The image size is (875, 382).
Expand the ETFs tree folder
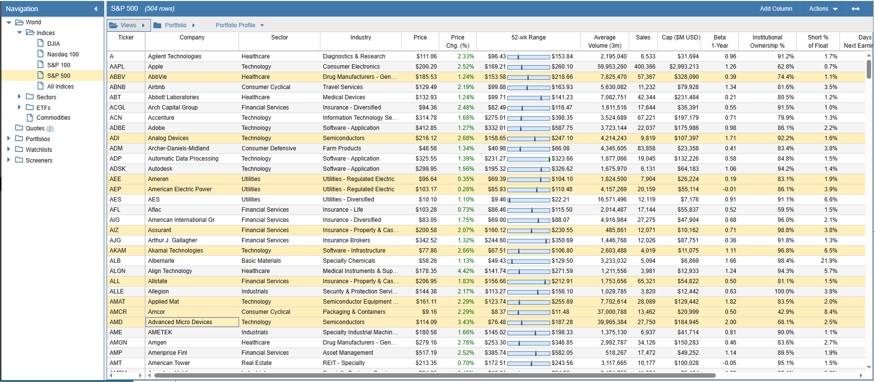19,108
